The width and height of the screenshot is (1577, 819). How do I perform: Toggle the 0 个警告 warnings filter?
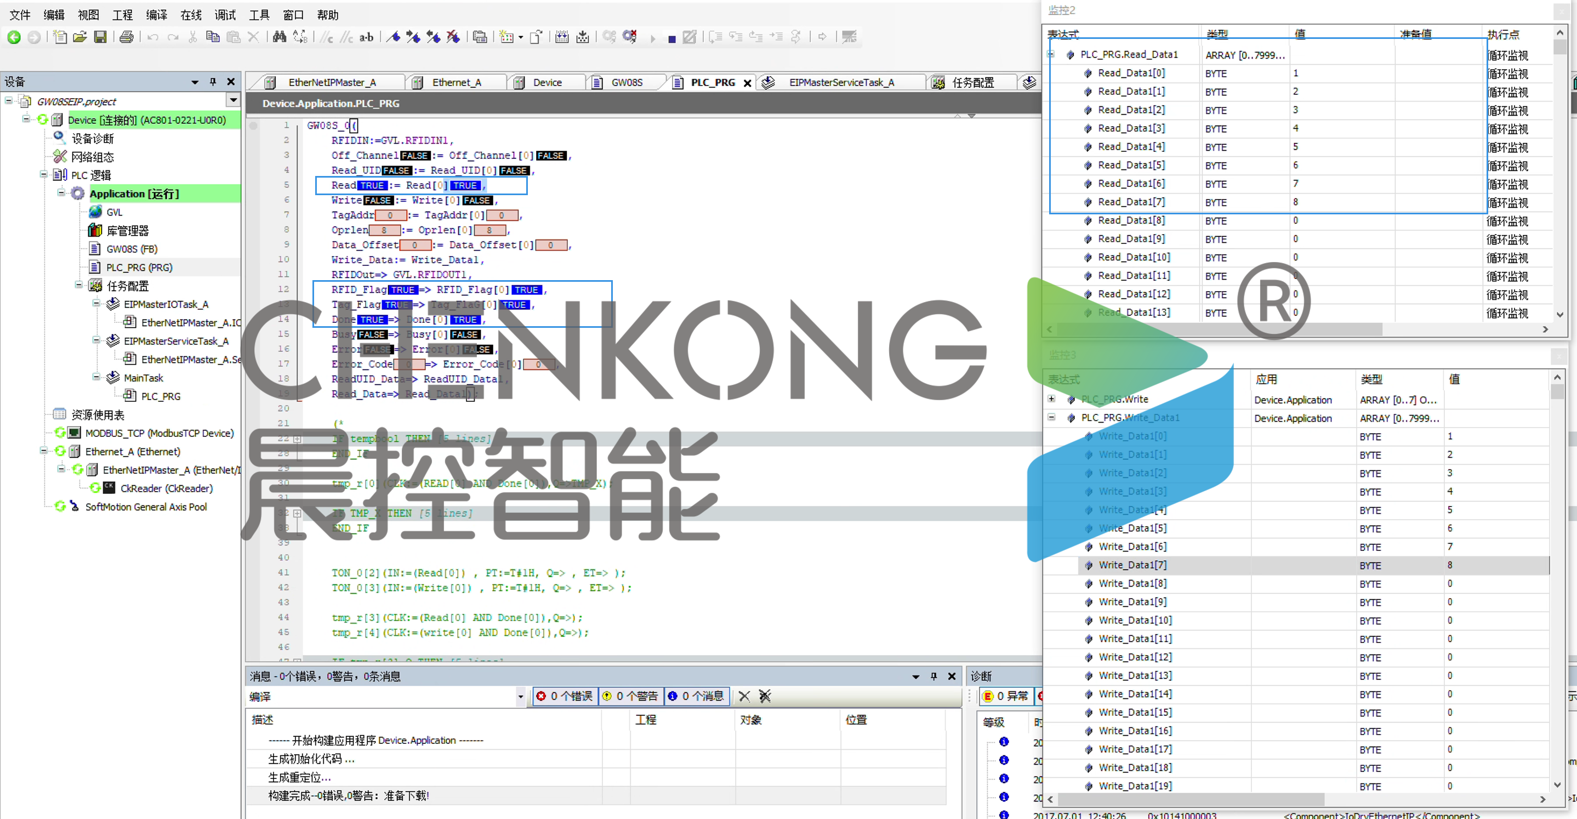(630, 696)
